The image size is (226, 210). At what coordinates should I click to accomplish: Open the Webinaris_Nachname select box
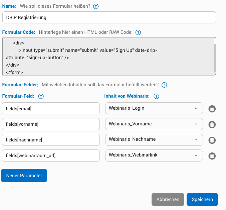[154, 140]
